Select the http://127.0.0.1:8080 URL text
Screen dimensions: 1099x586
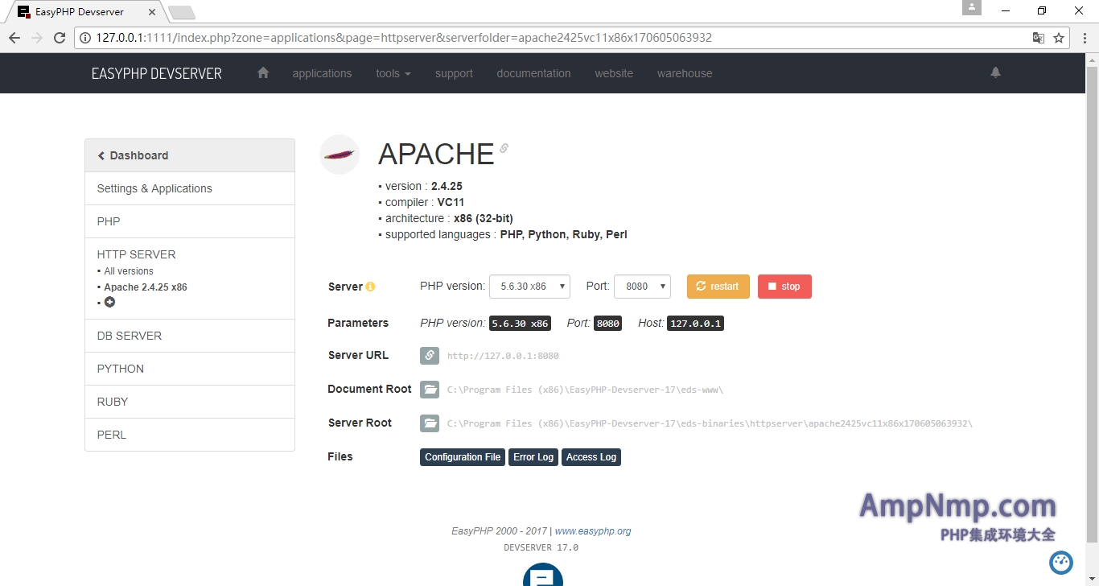tap(503, 356)
